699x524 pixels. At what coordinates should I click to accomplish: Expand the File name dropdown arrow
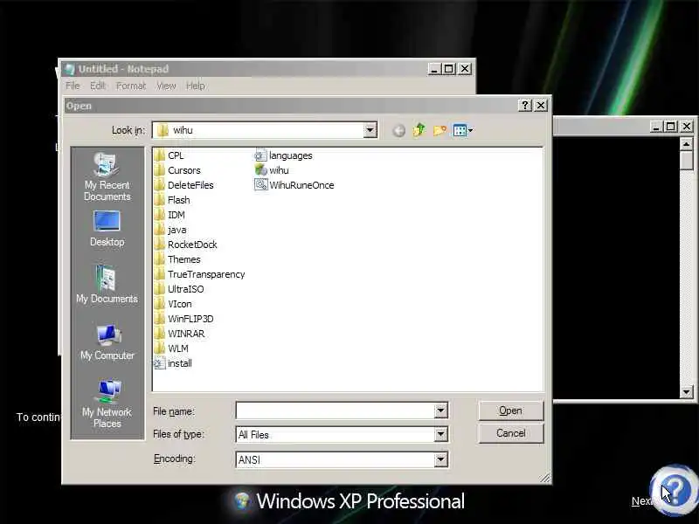[x=440, y=410]
